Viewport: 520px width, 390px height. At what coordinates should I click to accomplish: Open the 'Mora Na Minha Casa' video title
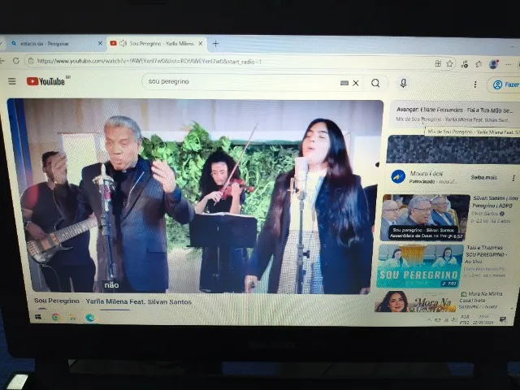480,300
